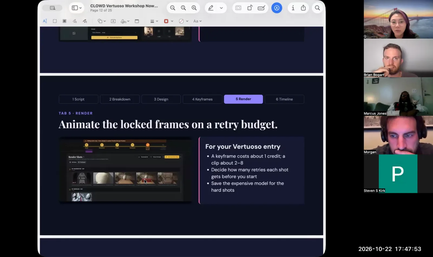The height and width of the screenshot is (257, 433).
Task: Toggle the Markup toolbar button
Action: tap(277, 8)
